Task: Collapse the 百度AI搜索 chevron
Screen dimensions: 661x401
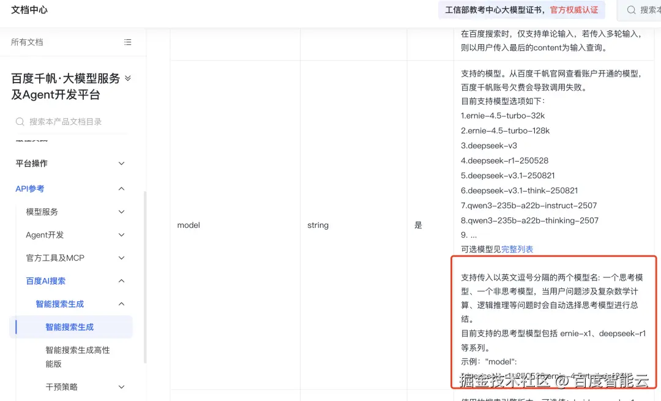Action: click(121, 281)
